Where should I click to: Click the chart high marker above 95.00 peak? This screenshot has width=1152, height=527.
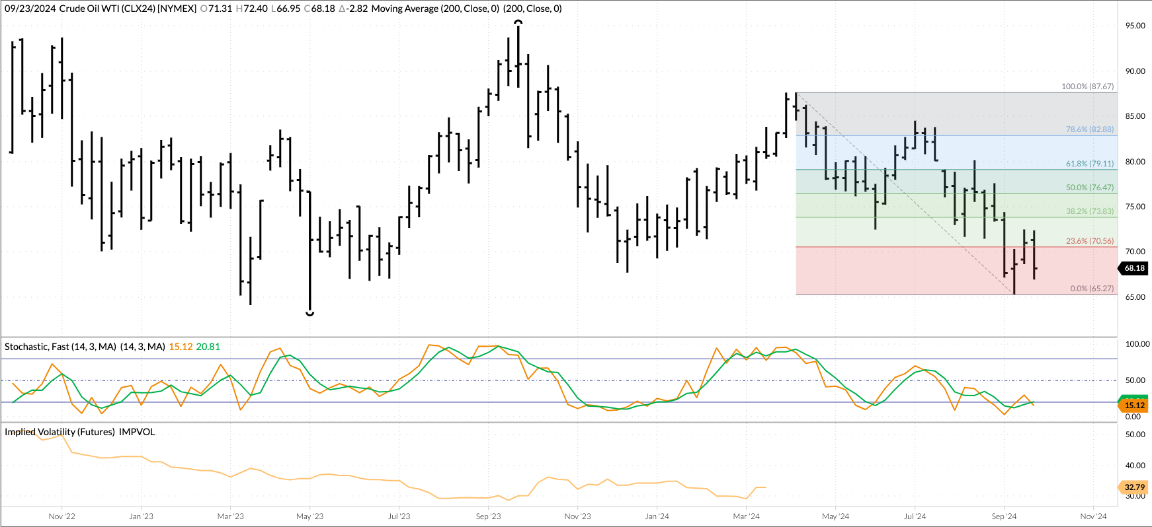tap(518, 22)
